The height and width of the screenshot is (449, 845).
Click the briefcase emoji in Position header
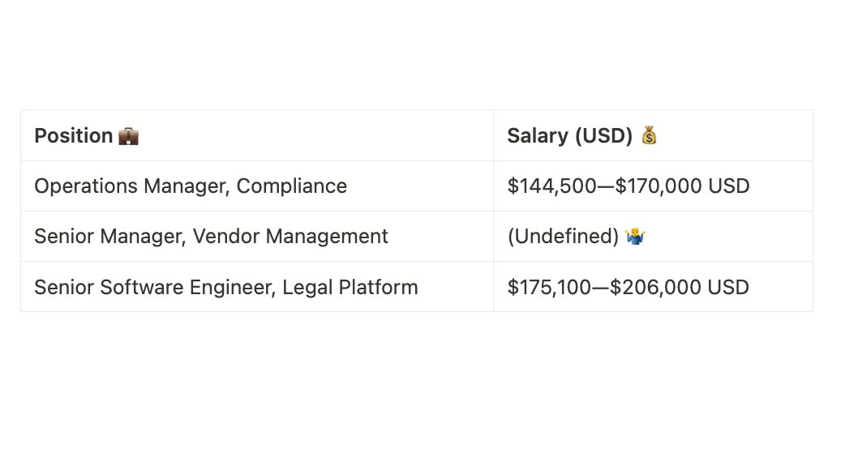[x=128, y=136]
